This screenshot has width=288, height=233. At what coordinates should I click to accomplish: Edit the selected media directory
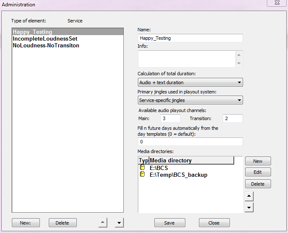(x=257, y=172)
